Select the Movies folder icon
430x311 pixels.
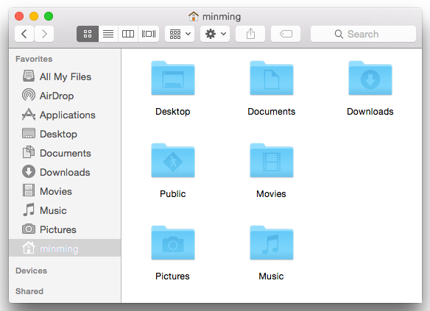click(272, 160)
